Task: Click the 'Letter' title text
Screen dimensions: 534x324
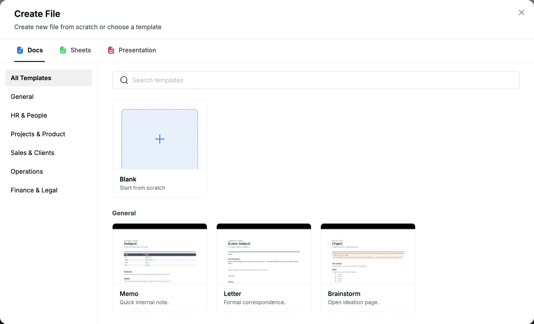Action: (232, 294)
